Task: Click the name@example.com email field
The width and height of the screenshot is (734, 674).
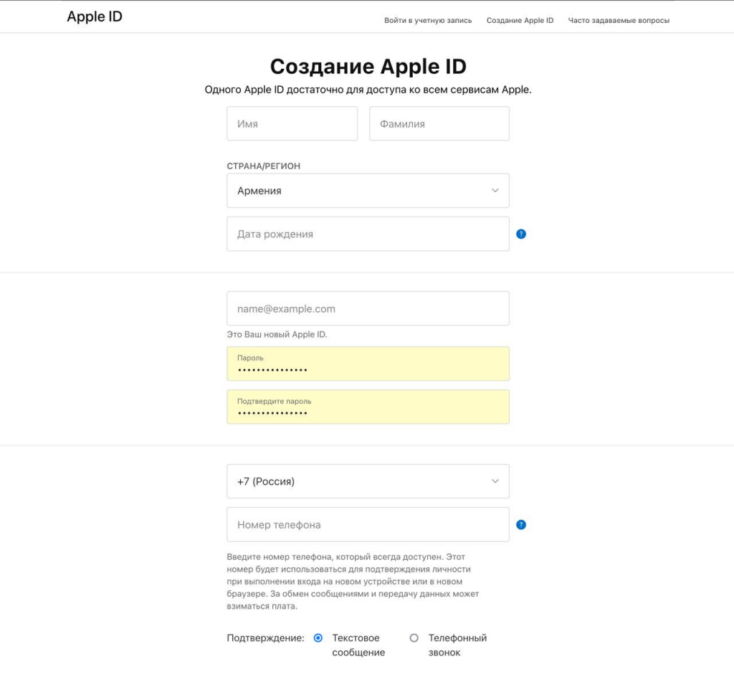Action: pyautogui.click(x=368, y=309)
